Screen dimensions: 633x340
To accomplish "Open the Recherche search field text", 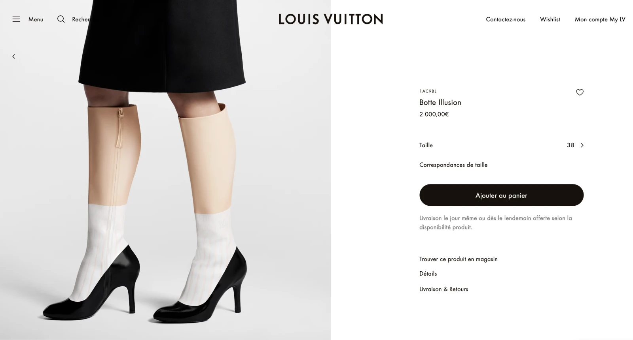I will point(81,19).
